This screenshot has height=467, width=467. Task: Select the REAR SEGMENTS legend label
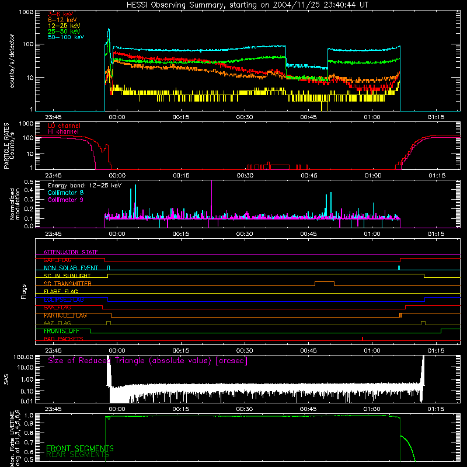(x=78, y=455)
